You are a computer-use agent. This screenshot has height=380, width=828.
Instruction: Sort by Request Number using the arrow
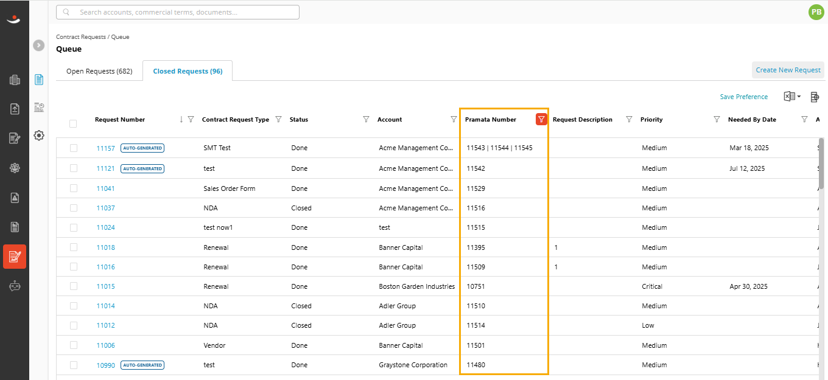(181, 119)
